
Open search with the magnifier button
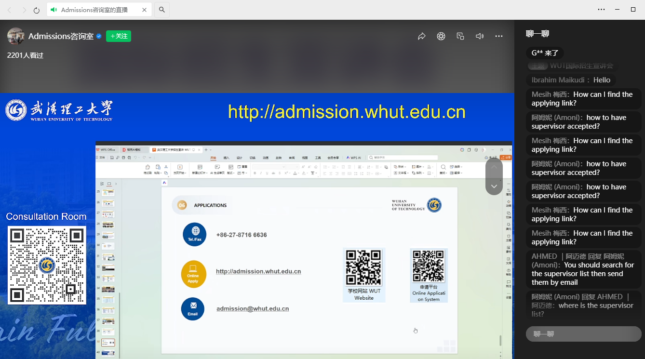pyautogui.click(x=162, y=10)
